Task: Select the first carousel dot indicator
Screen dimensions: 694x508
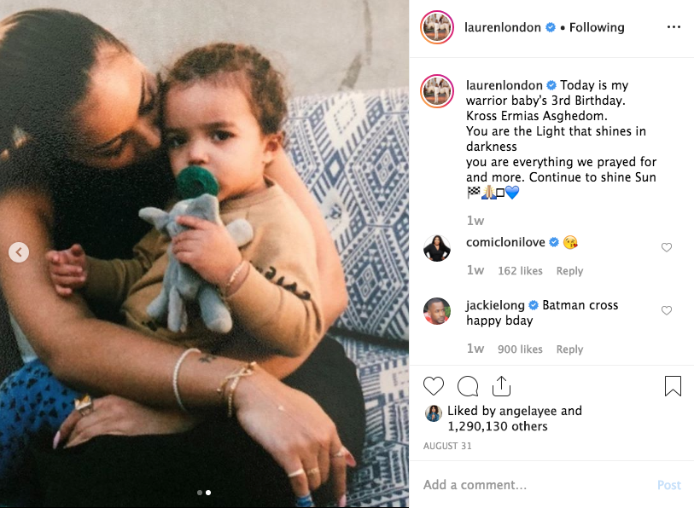Action: (x=200, y=493)
